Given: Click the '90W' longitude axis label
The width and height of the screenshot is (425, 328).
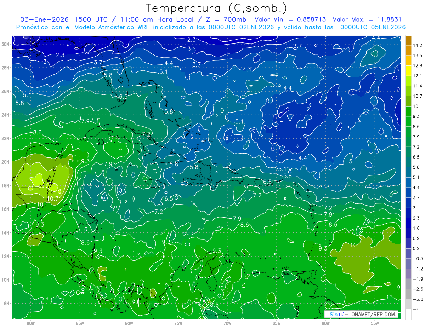Looking at the screenshot, I should click(x=30, y=323).
